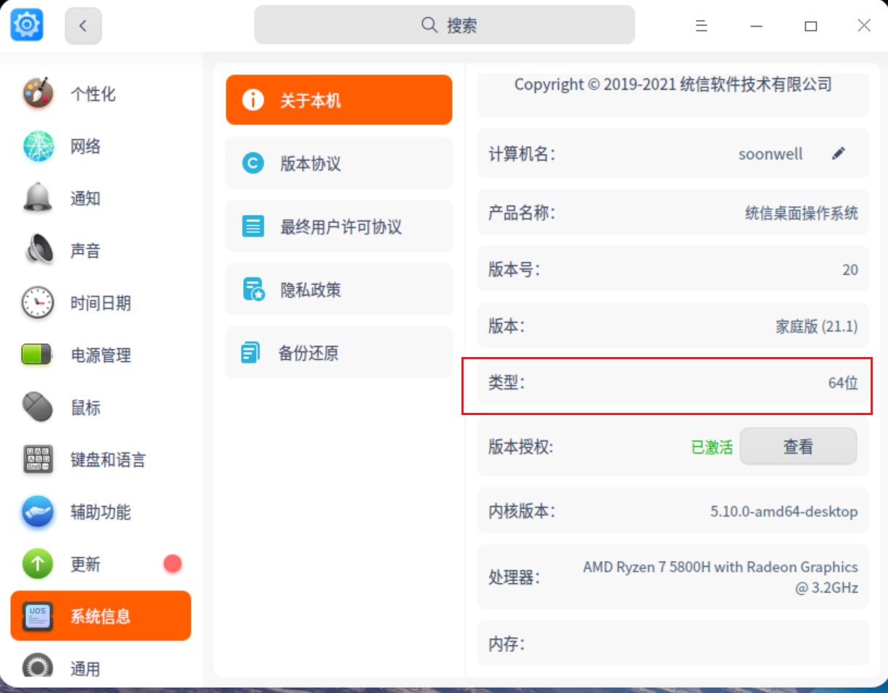Open the 声音 speaker icon

(38, 250)
